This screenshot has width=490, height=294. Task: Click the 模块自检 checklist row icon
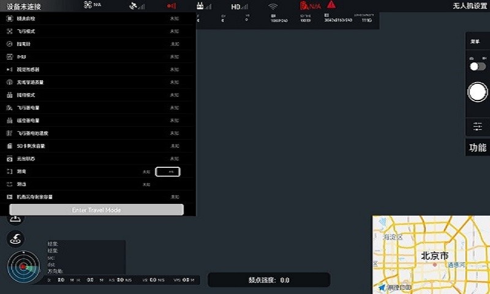click(x=10, y=18)
